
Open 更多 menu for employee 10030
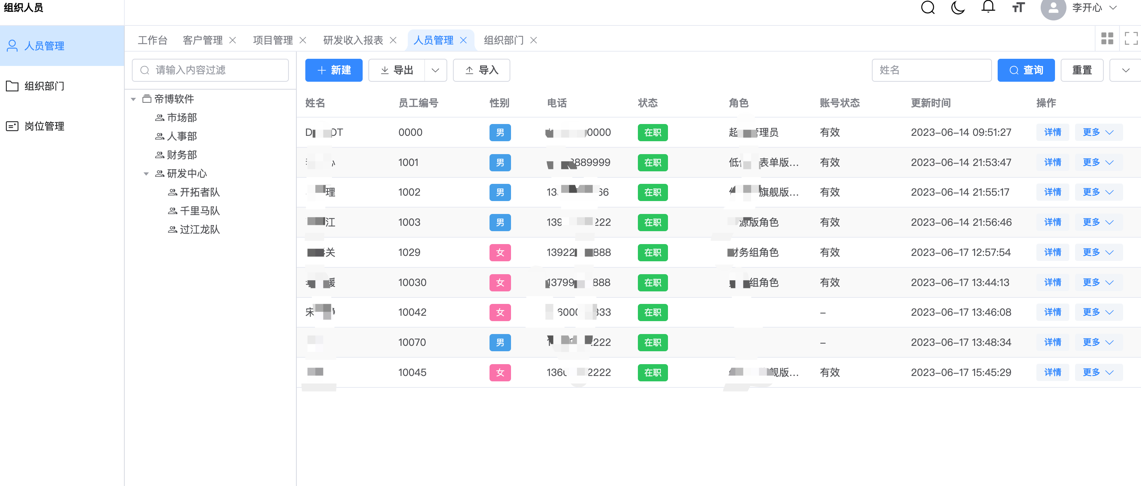(1098, 282)
